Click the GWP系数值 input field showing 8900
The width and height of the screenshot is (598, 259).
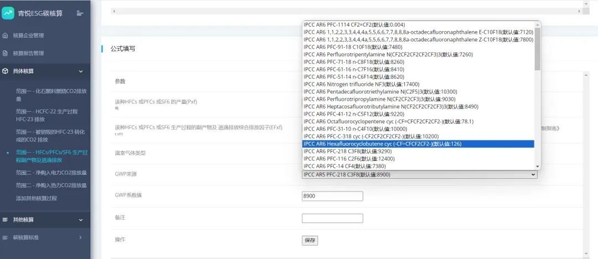click(x=332, y=196)
